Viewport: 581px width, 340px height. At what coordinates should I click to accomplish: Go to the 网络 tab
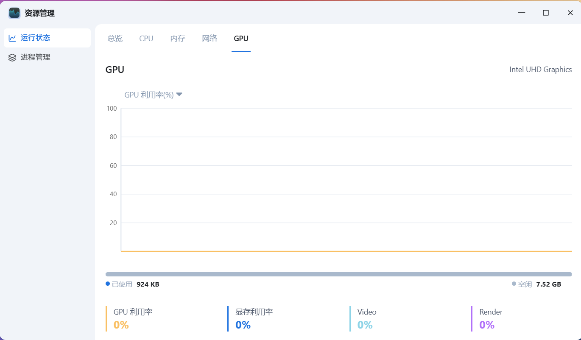[x=209, y=39]
